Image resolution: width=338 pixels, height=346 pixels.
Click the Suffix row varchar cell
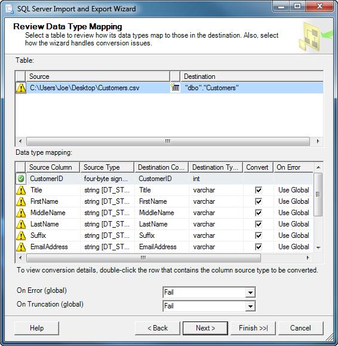tap(216, 235)
